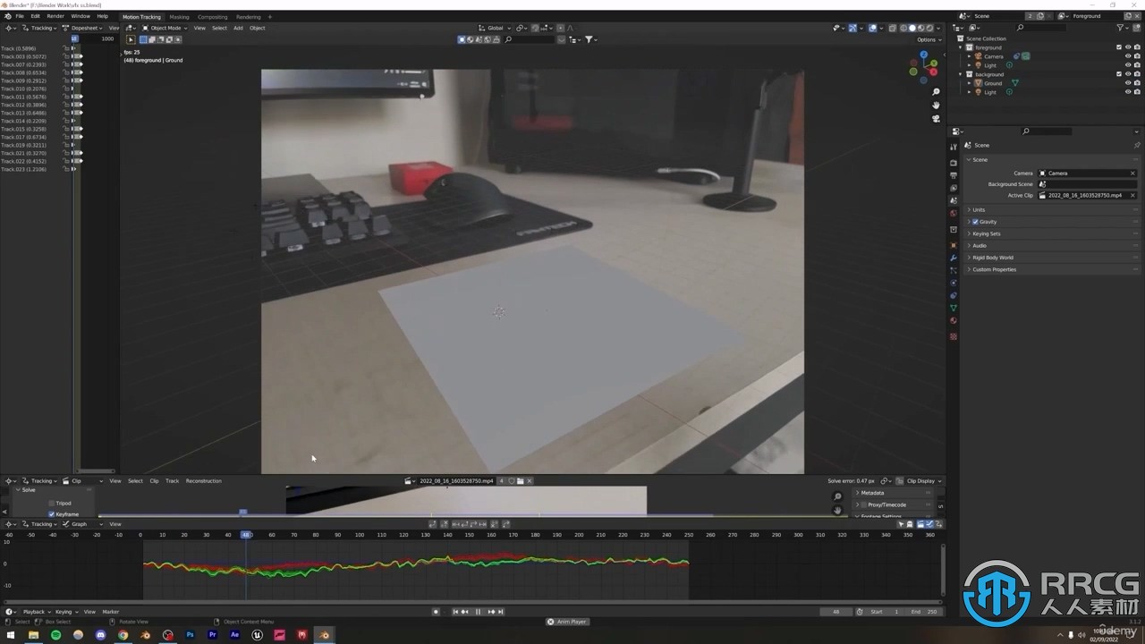Switch to the Masking workspace tab
This screenshot has height=644, width=1145.
[179, 16]
